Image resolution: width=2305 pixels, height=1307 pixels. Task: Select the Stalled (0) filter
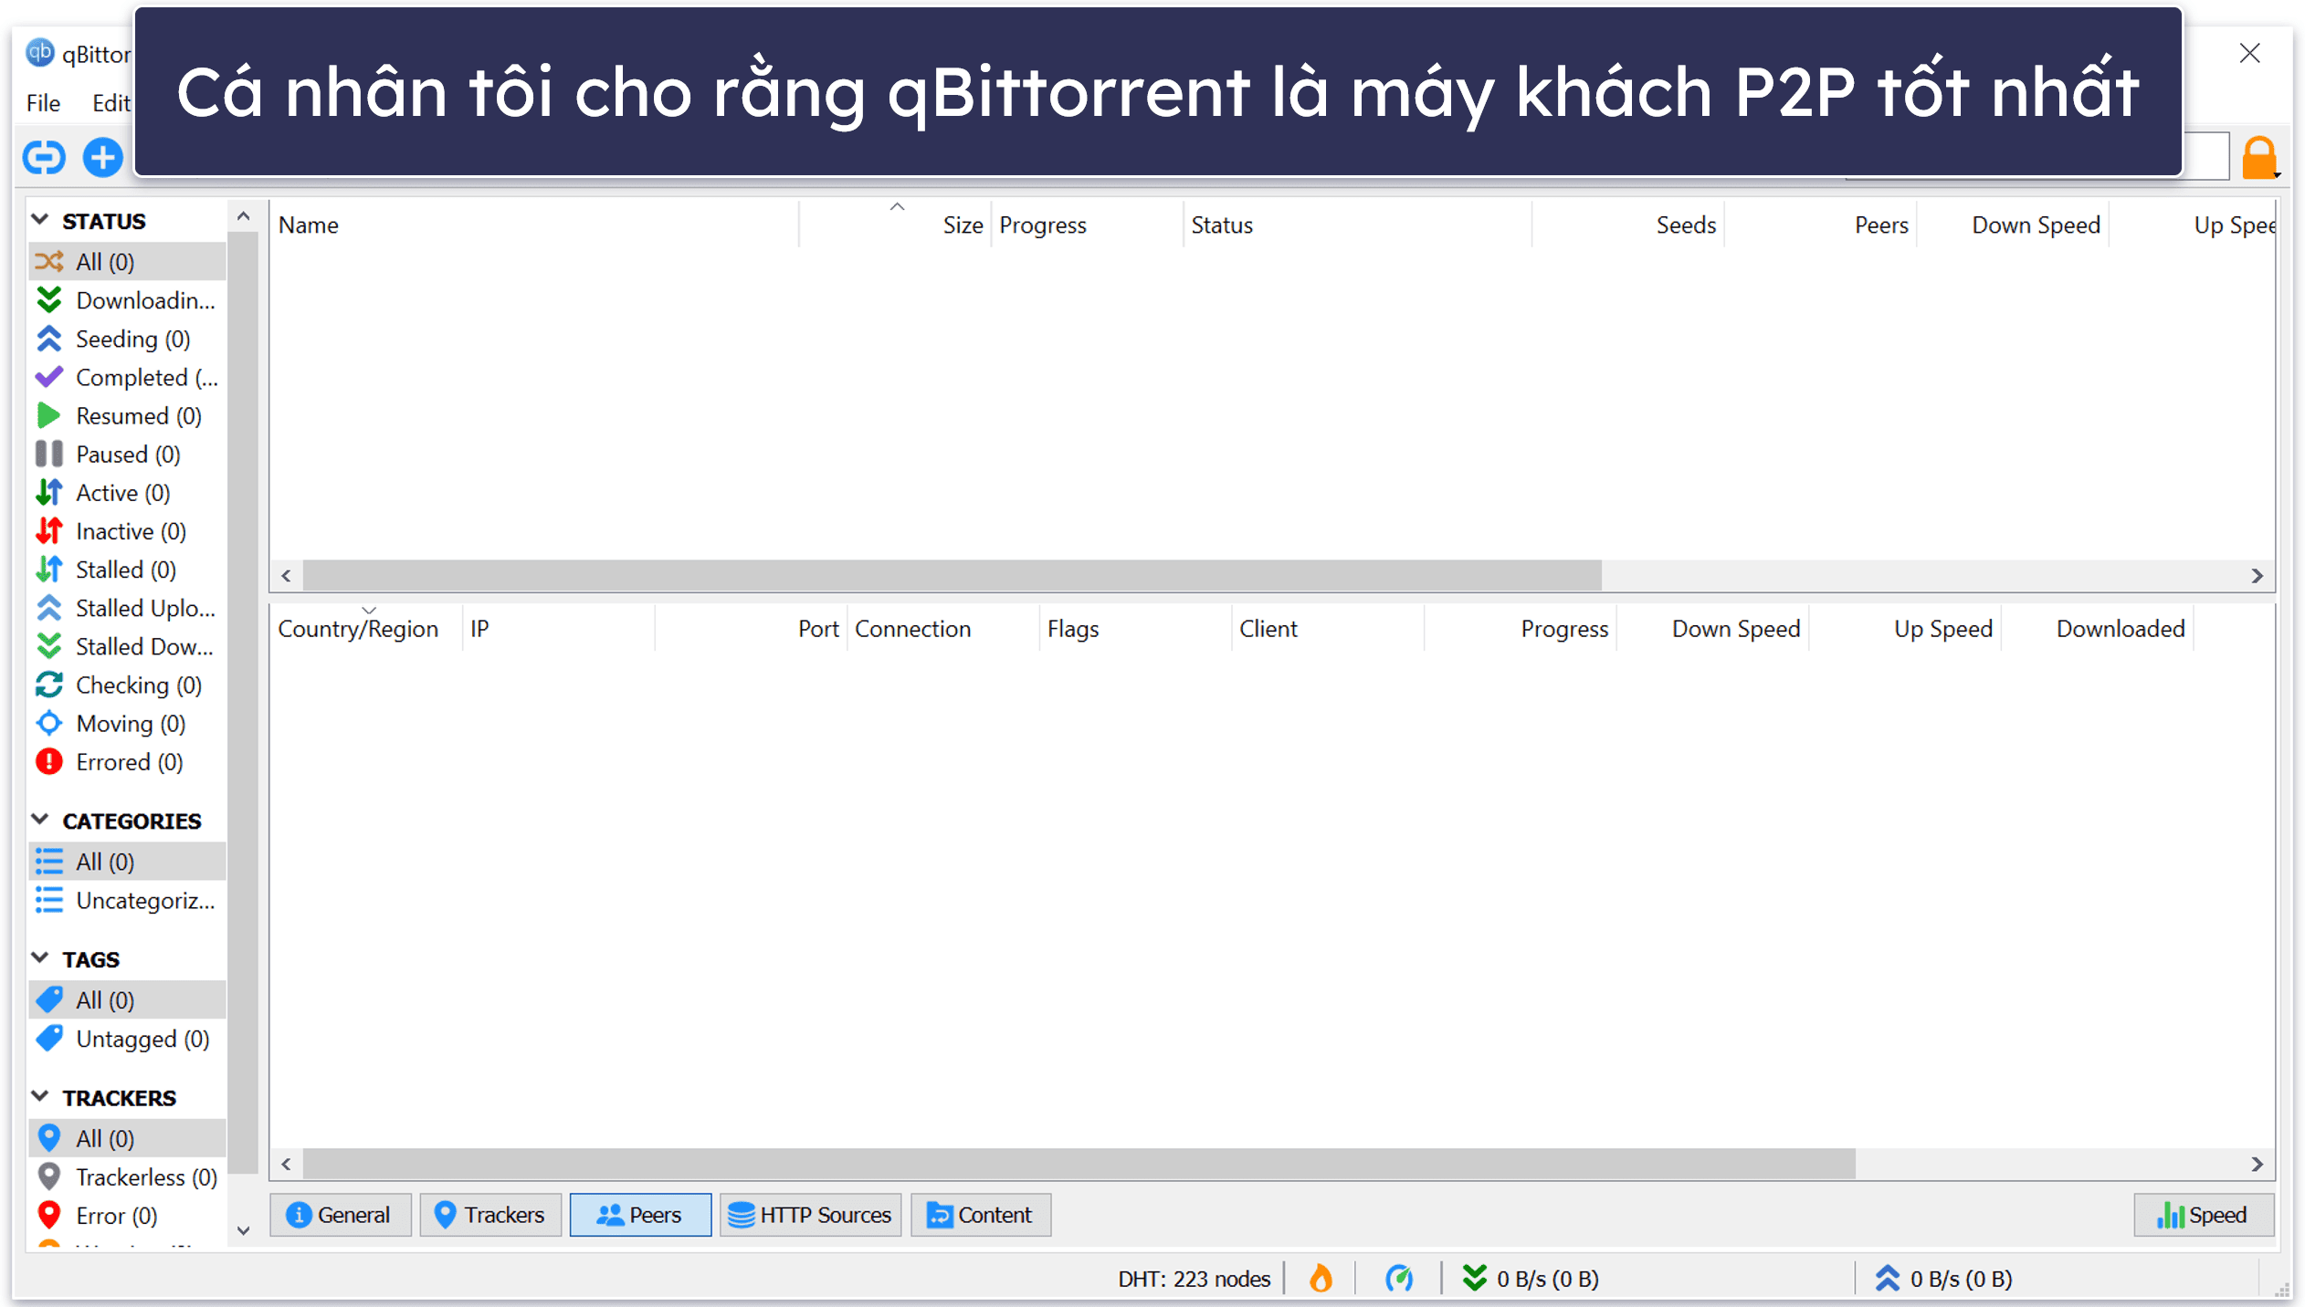(x=128, y=570)
